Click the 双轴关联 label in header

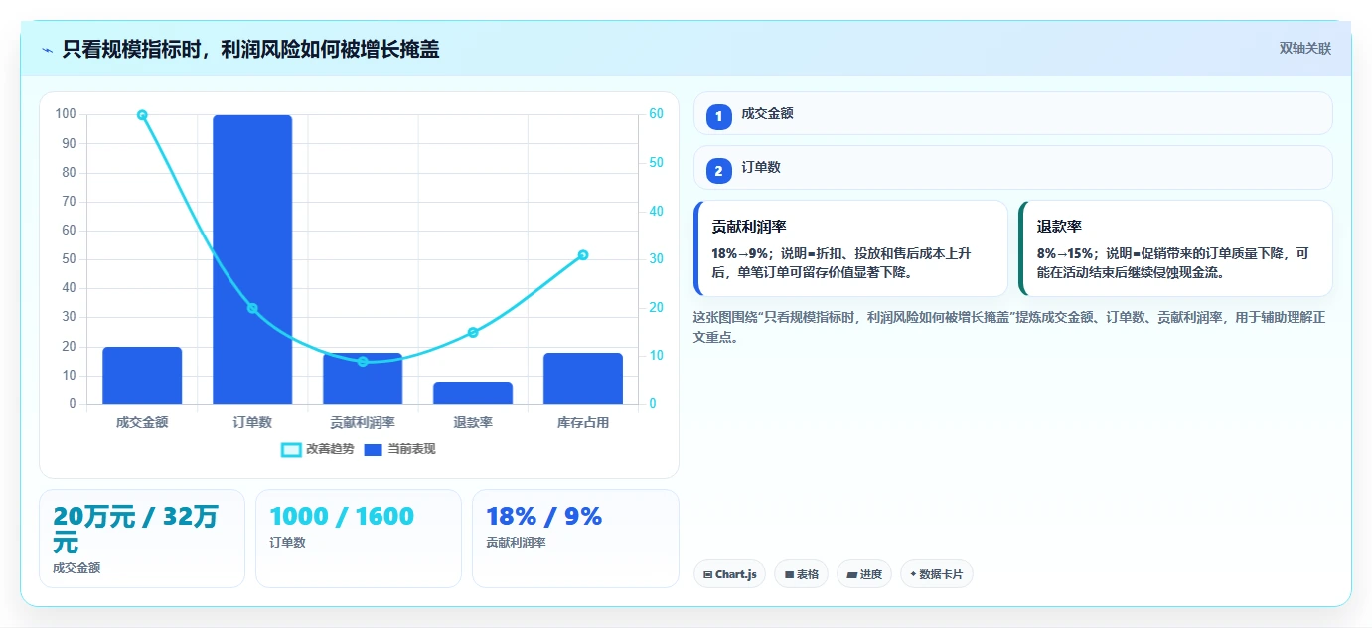pos(1304,48)
